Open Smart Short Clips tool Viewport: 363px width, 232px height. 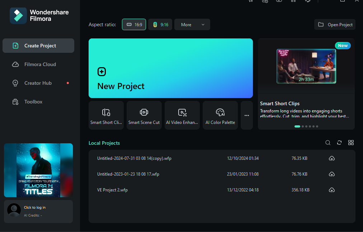coord(106,115)
